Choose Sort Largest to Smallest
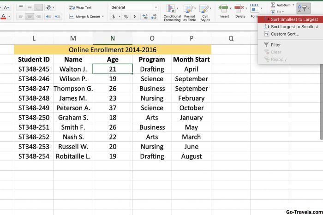The width and height of the screenshot is (323, 215). click(x=290, y=27)
